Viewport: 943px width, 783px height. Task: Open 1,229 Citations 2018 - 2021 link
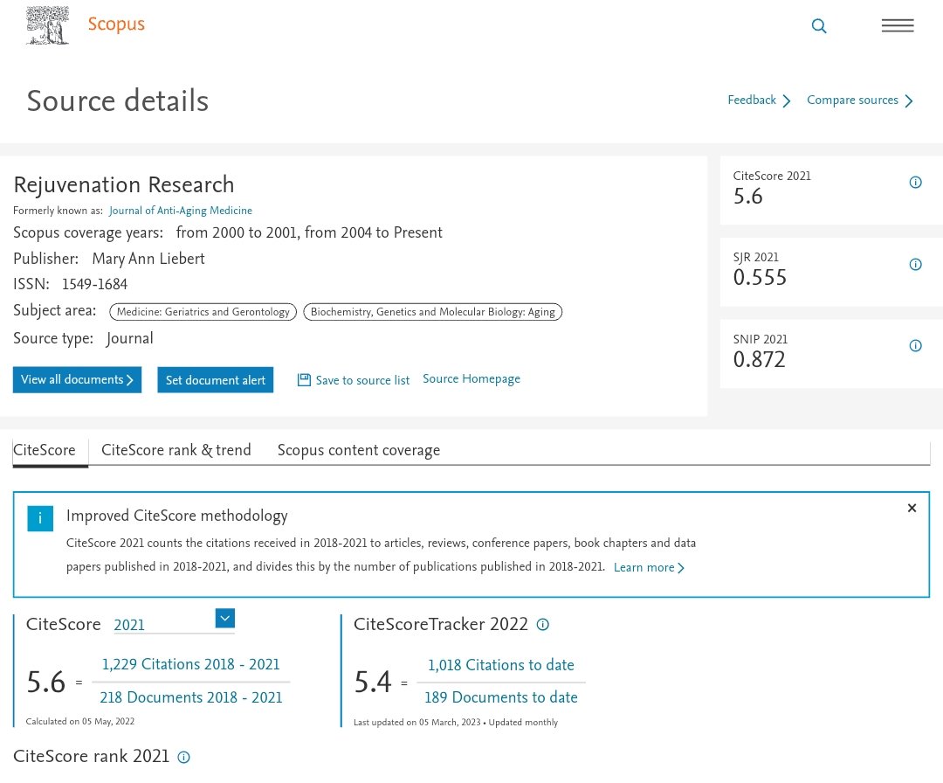(x=190, y=664)
